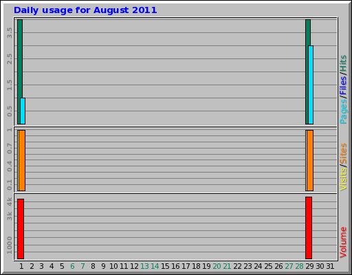The height and width of the screenshot is (275, 352).
Task: Click day label 30 on the x-axis
Action: [320, 266]
